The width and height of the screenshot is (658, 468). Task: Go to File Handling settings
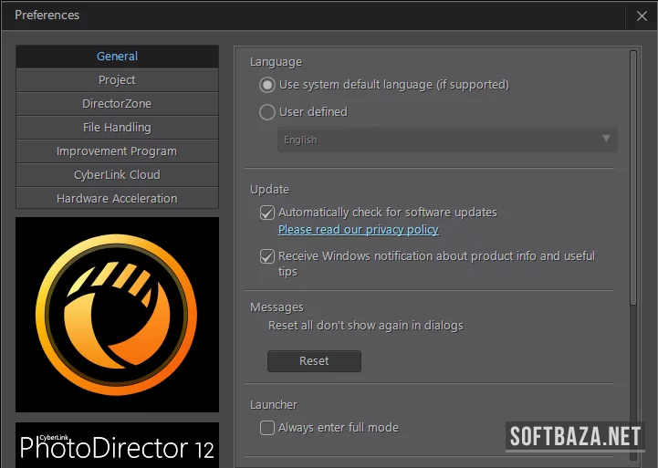117,128
